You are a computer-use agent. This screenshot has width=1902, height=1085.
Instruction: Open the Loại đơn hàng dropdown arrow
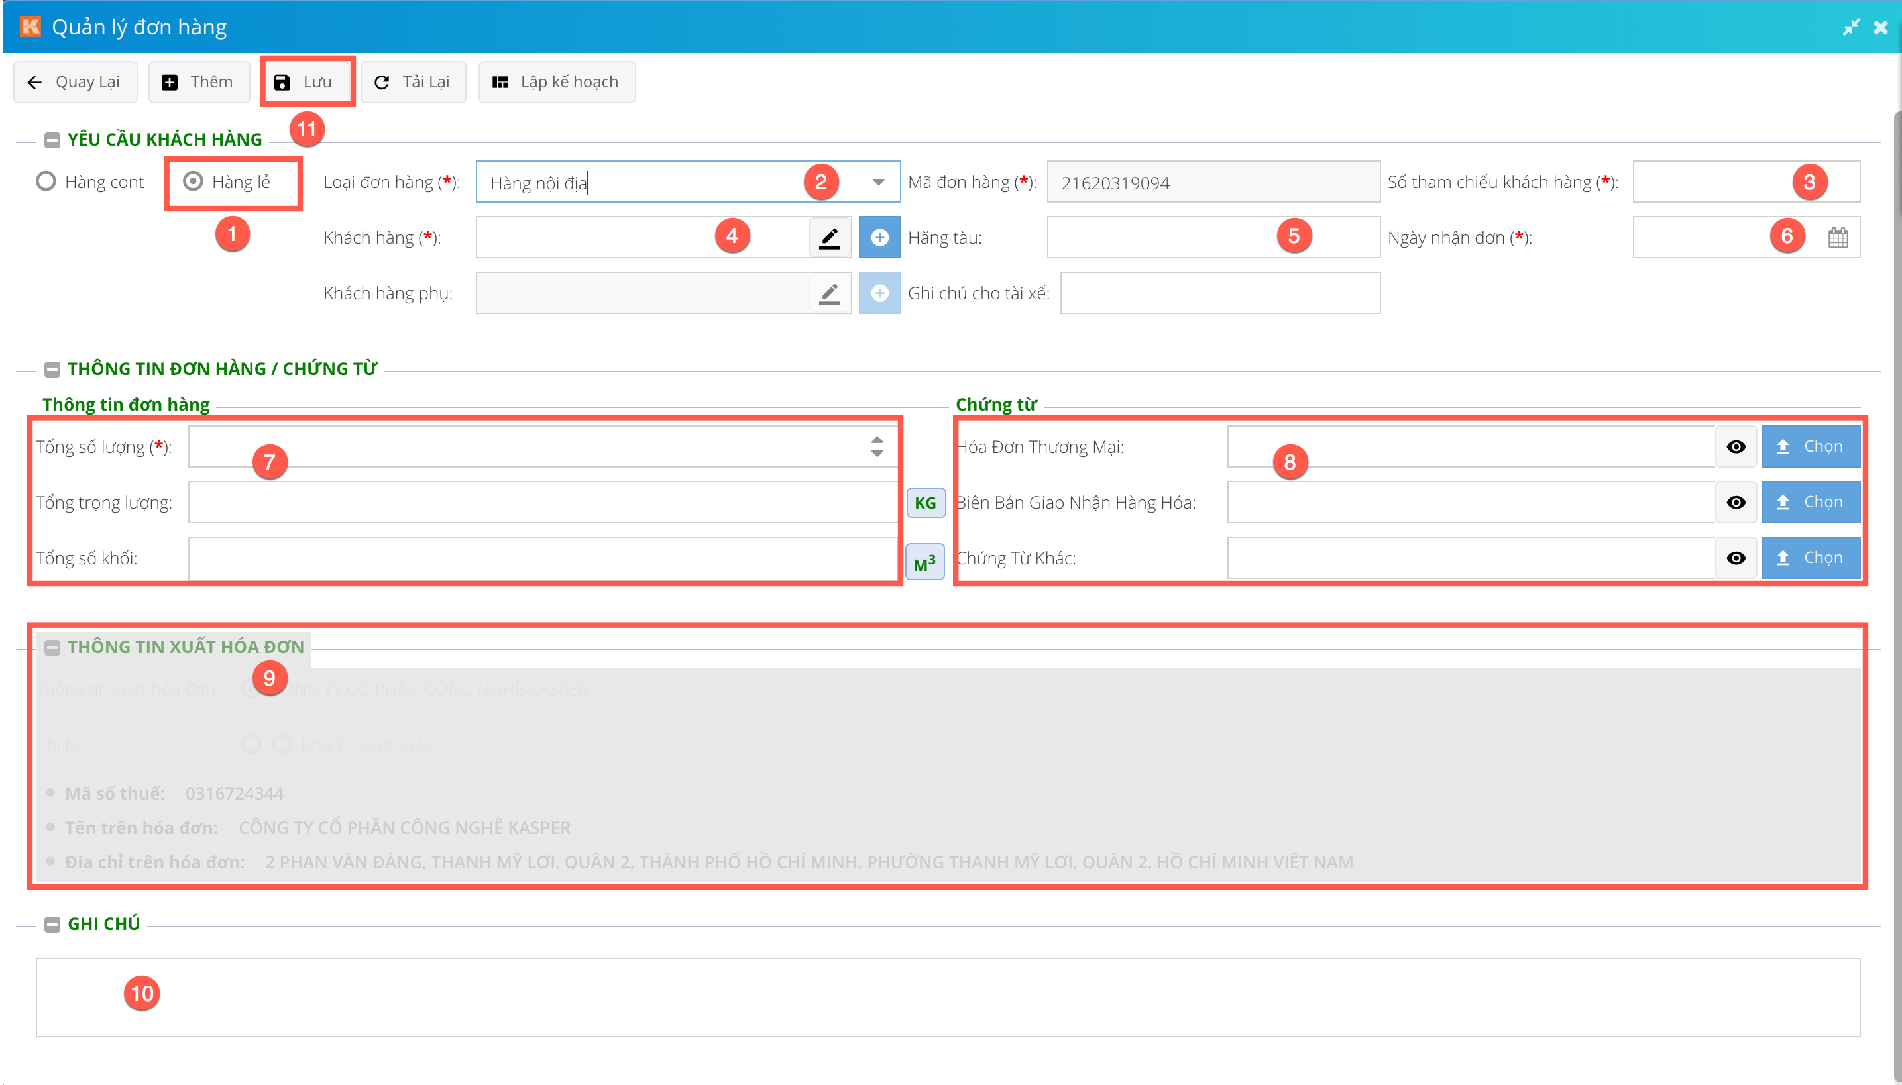point(878,183)
